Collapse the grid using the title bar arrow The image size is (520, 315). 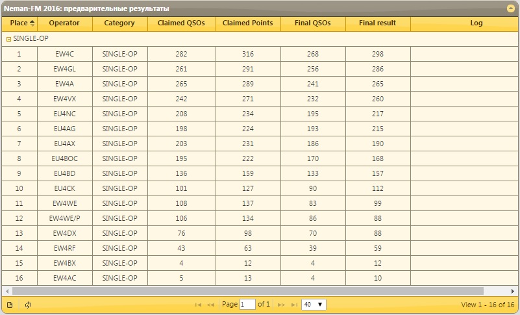coord(510,9)
